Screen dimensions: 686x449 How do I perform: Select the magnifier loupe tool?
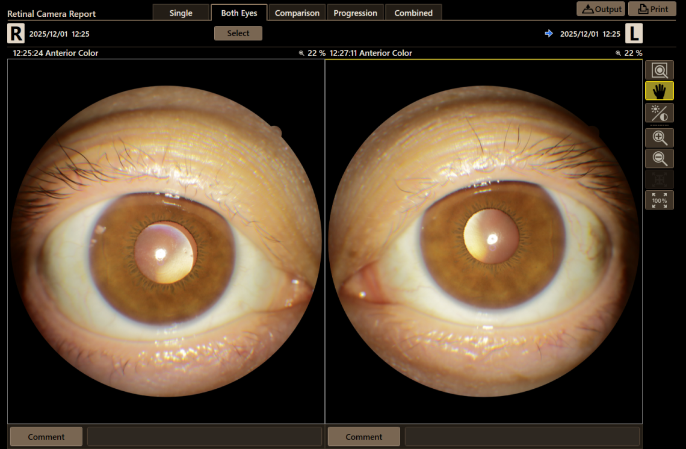659,70
